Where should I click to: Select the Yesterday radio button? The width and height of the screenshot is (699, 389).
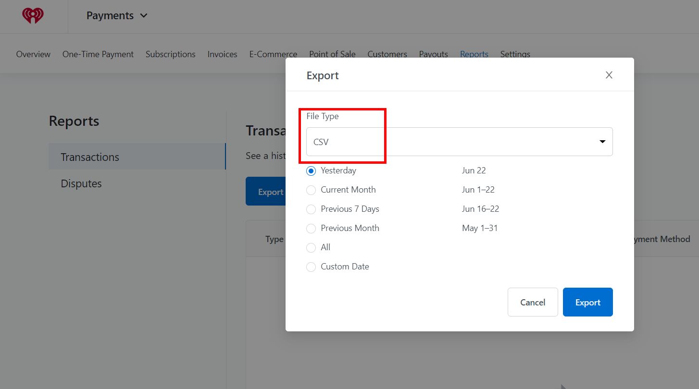[311, 170]
